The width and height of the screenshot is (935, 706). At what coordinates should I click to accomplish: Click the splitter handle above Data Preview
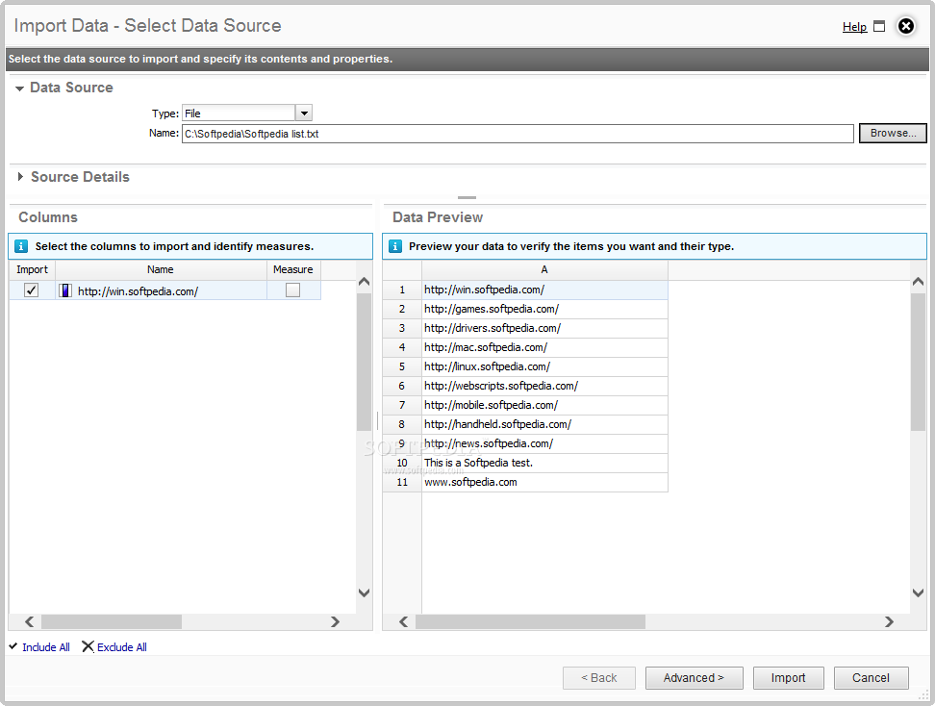click(467, 197)
